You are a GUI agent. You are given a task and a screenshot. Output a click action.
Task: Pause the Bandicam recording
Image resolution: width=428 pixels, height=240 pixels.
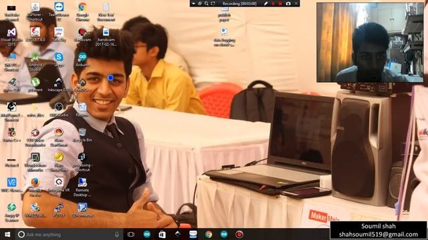(x=273, y=3)
